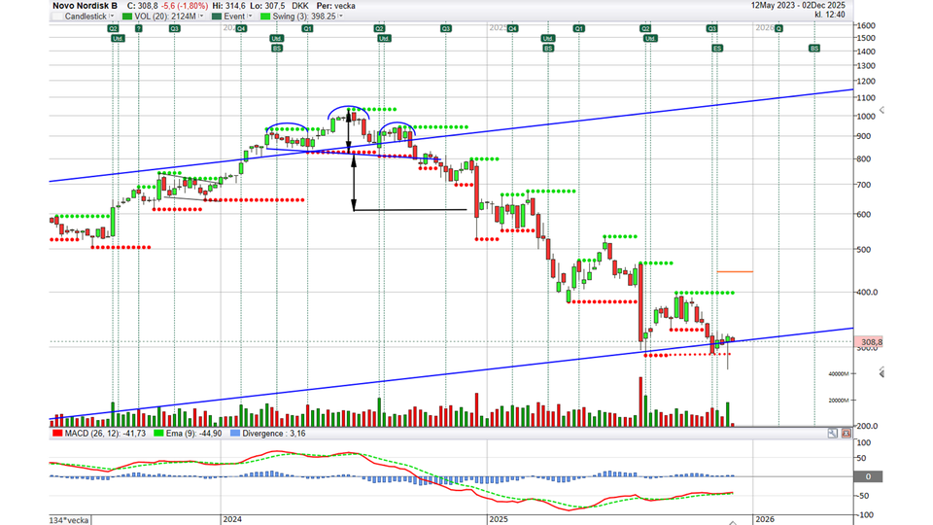
Task: Click the 308,8 current price tag
Action: click(x=869, y=343)
